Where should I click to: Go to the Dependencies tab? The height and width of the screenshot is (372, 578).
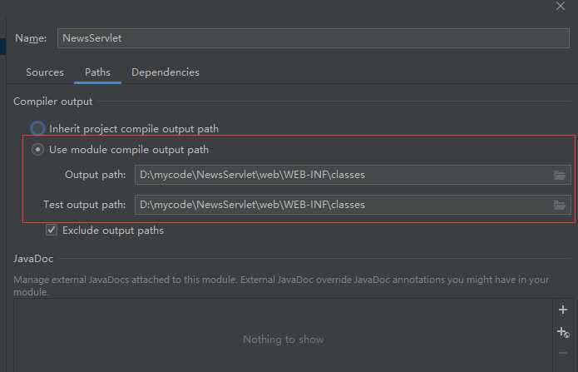tap(165, 72)
